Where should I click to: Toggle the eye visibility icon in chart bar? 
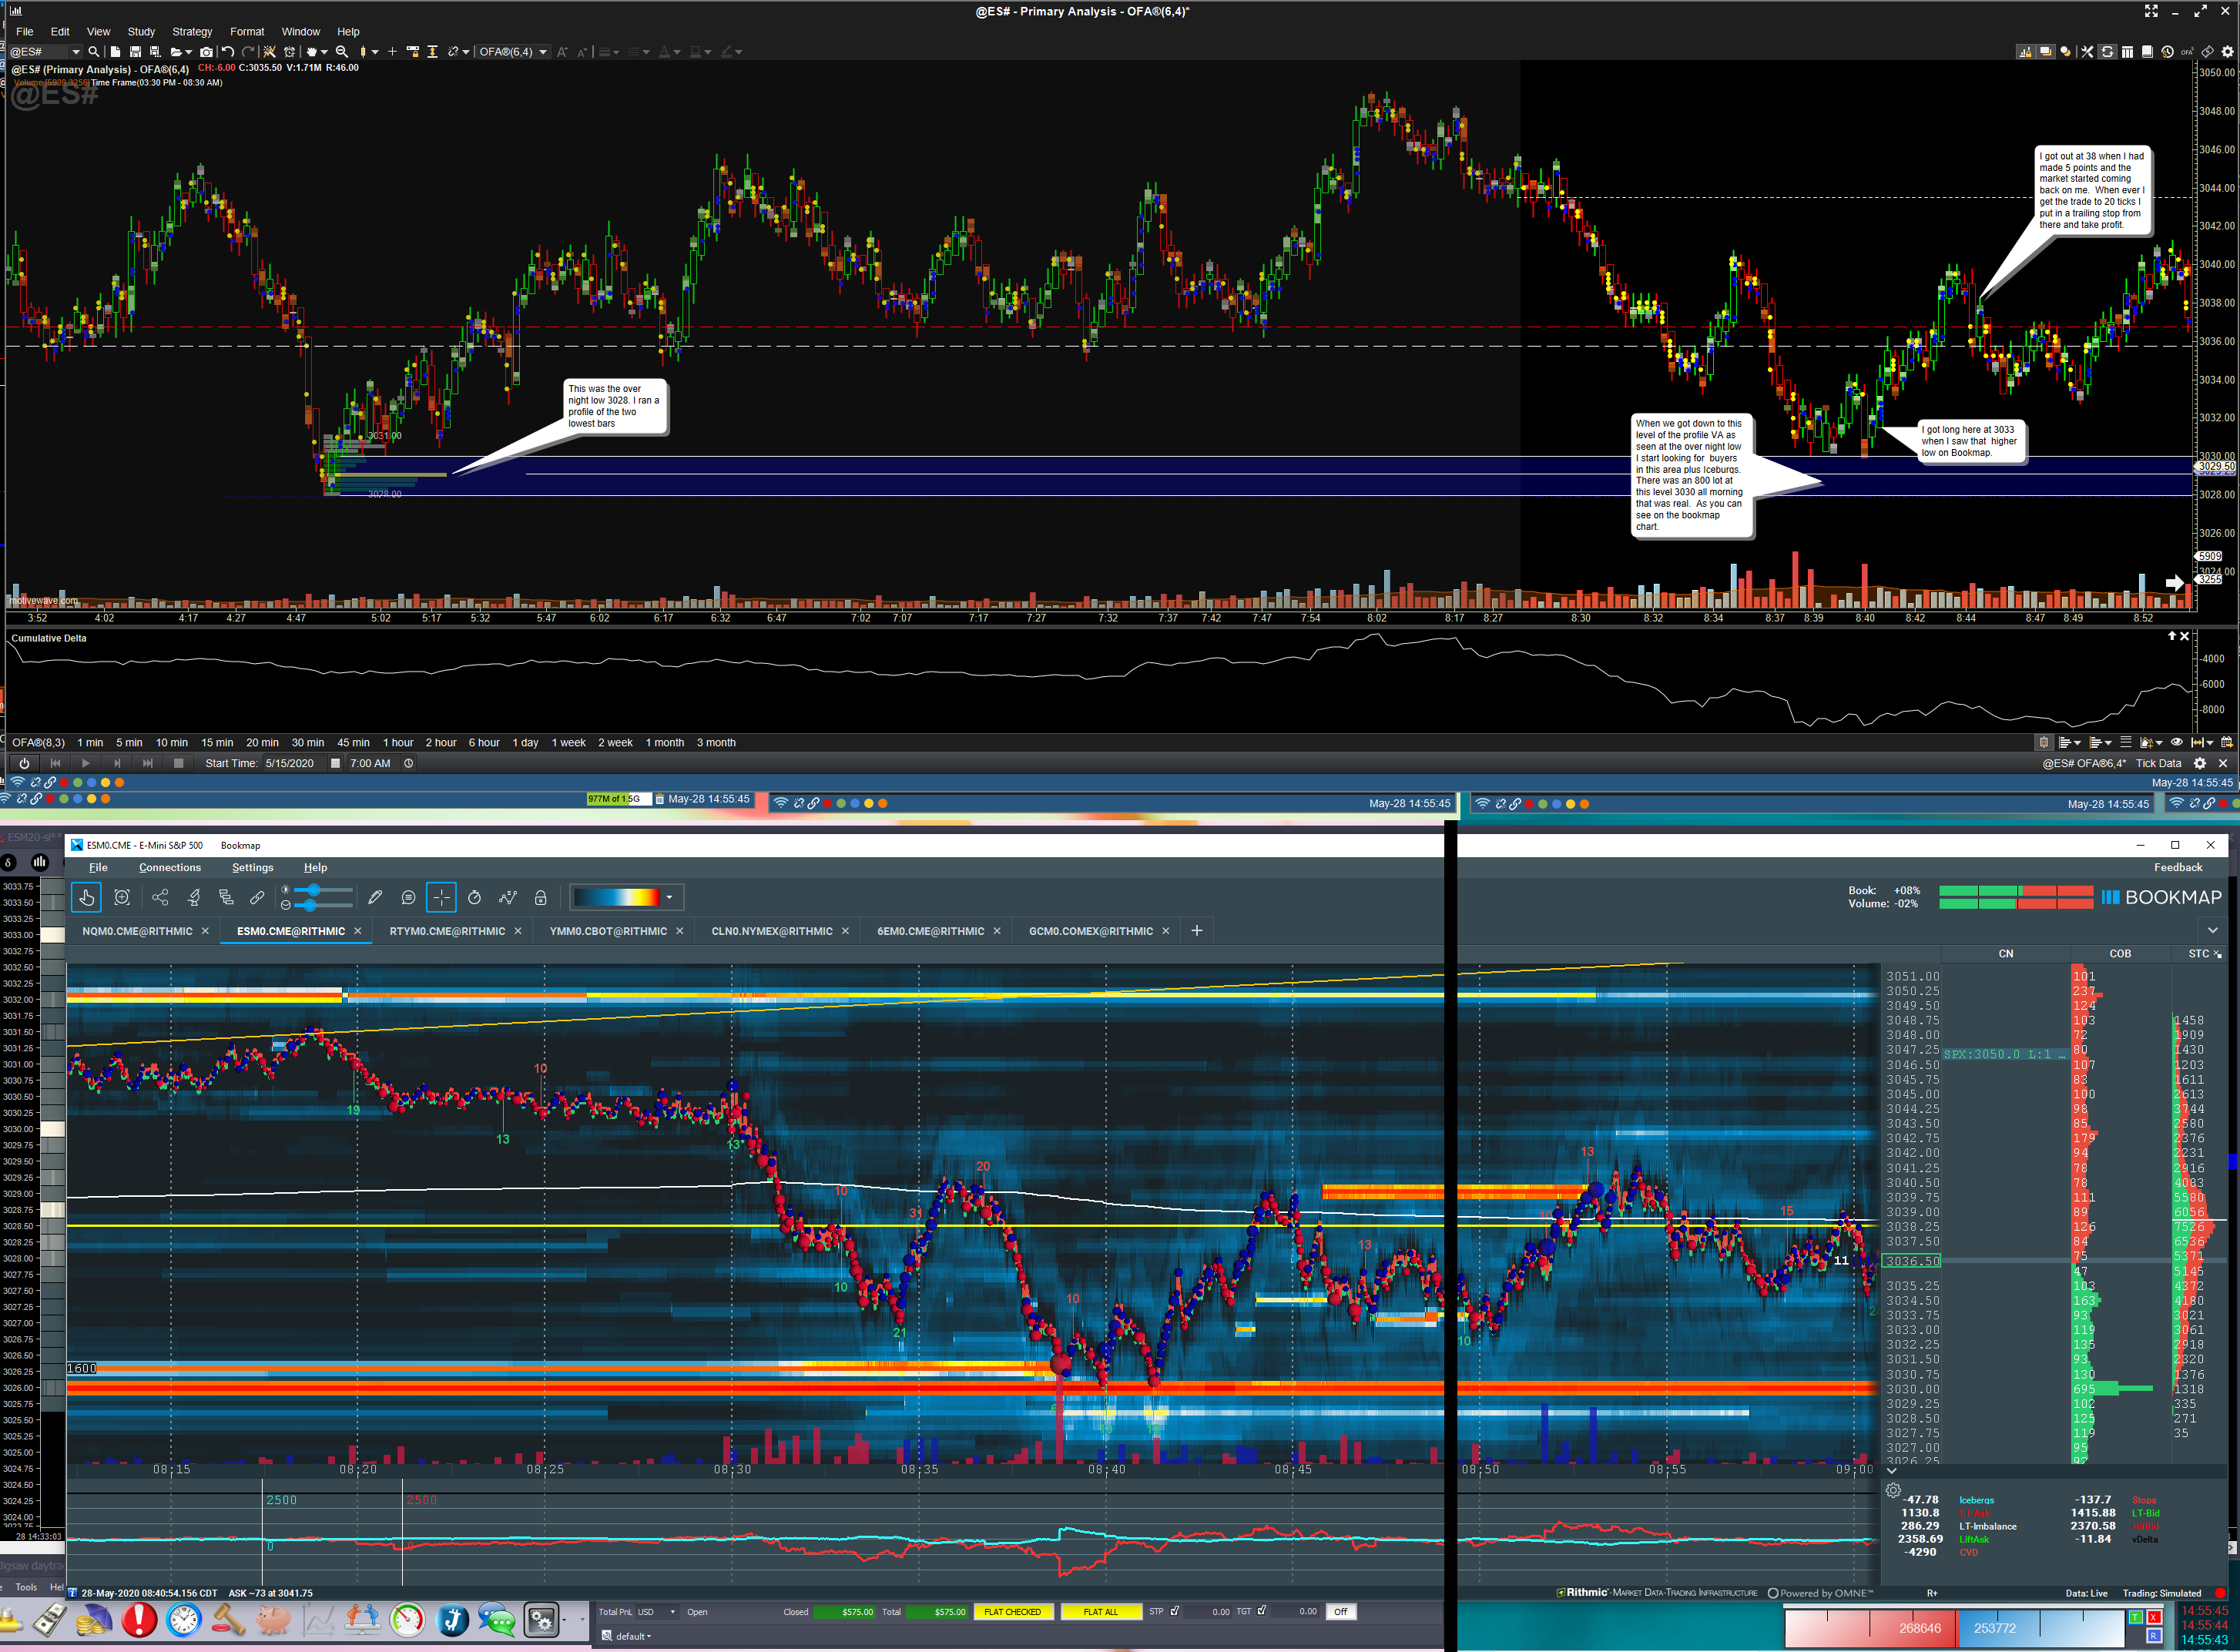(x=2176, y=743)
